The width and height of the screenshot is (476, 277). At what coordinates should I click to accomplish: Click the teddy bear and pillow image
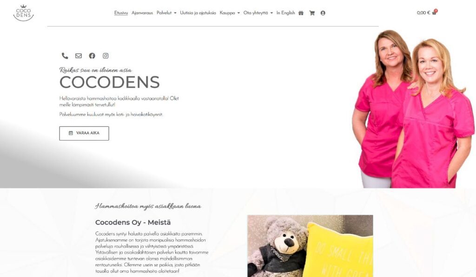click(310, 246)
